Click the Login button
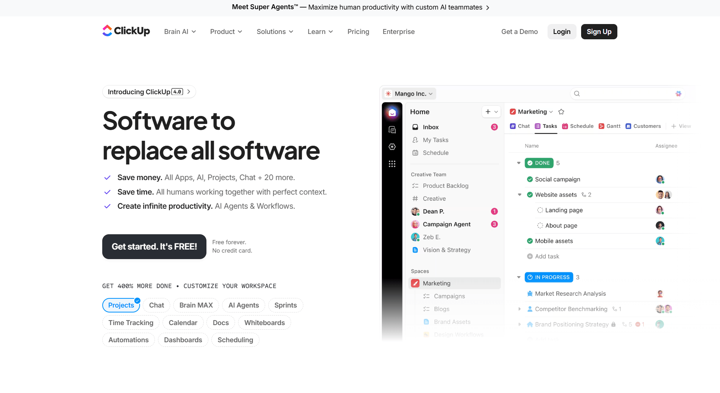720x393 pixels. 562,32
